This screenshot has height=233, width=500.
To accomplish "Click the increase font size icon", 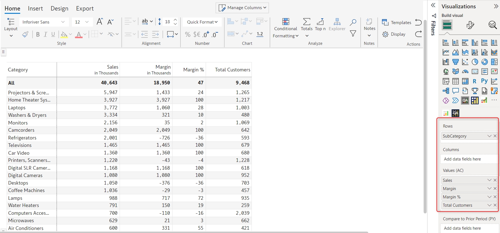I will coord(100,22).
